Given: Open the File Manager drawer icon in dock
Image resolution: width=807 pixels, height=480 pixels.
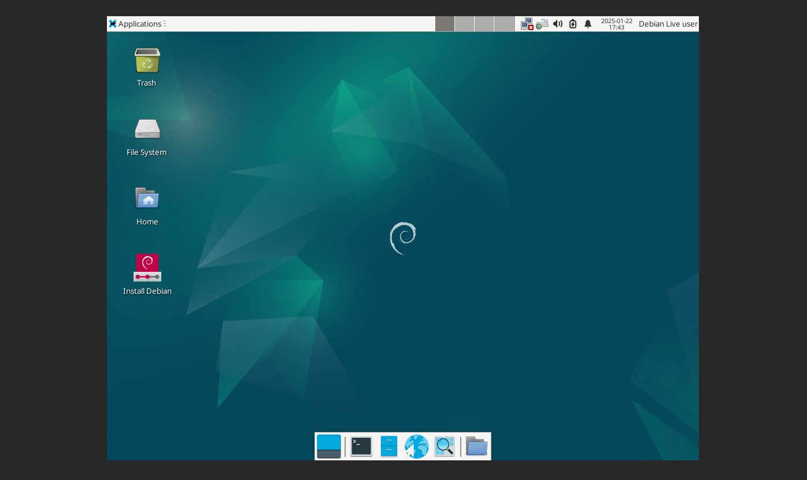Looking at the screenshot, I should coord(389,446).
